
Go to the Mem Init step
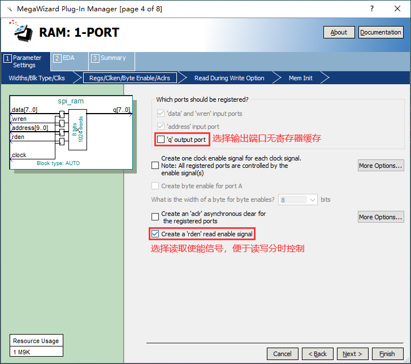tap(300, 78)
